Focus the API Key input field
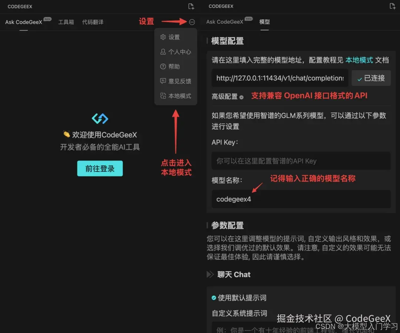Screen dimensions: 400x333 pos(301,161)
